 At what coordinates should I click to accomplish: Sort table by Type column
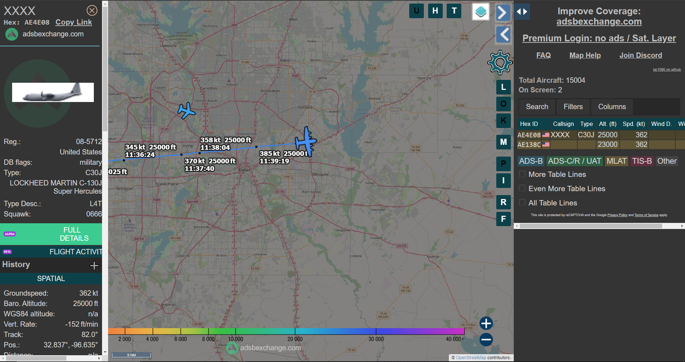click(x=586, y=124)
